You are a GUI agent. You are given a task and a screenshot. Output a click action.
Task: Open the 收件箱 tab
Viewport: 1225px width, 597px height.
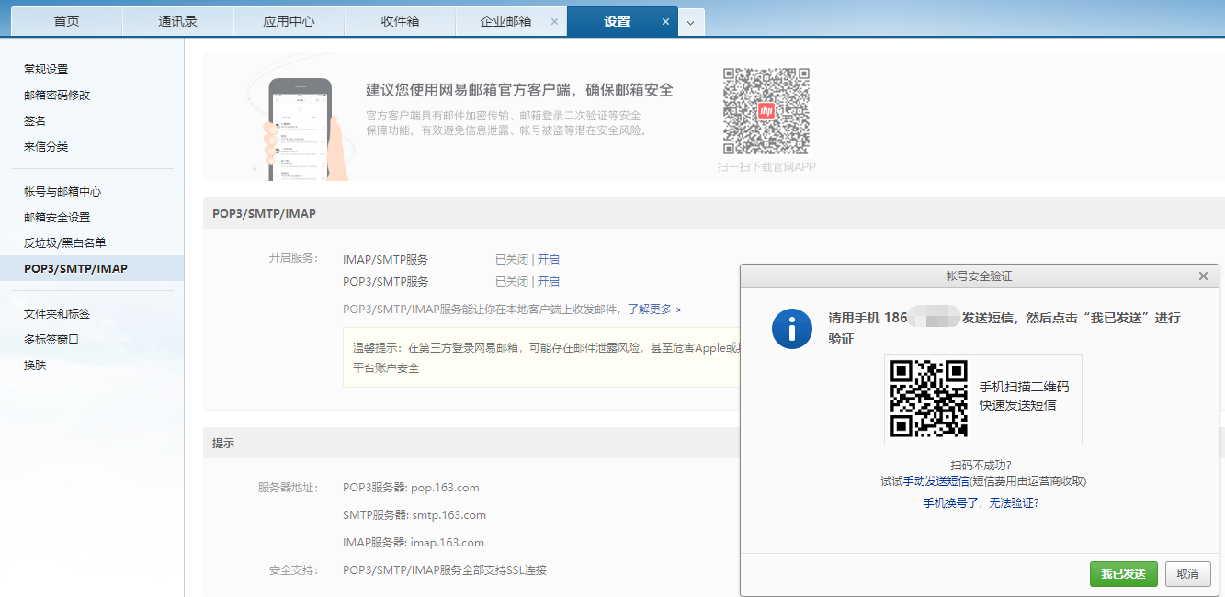tap(400, 21)
